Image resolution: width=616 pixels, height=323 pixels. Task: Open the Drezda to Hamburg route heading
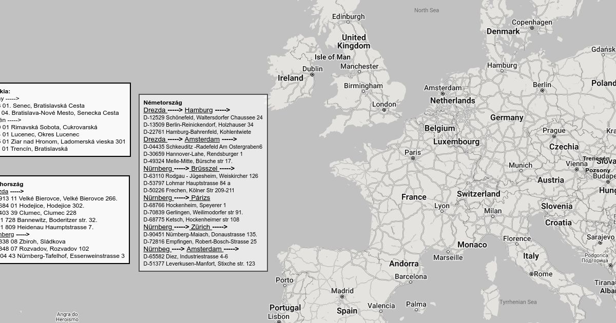click(186, 110)
